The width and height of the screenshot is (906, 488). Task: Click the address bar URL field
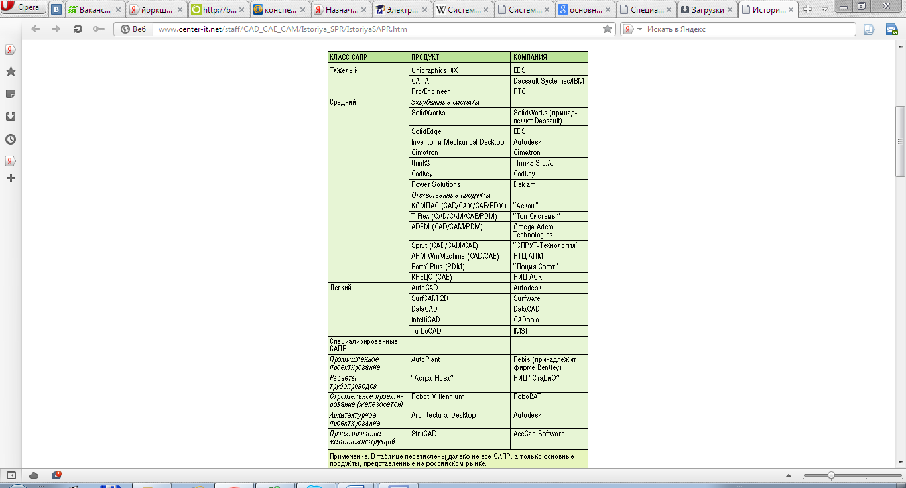click(x=378, y=29)
